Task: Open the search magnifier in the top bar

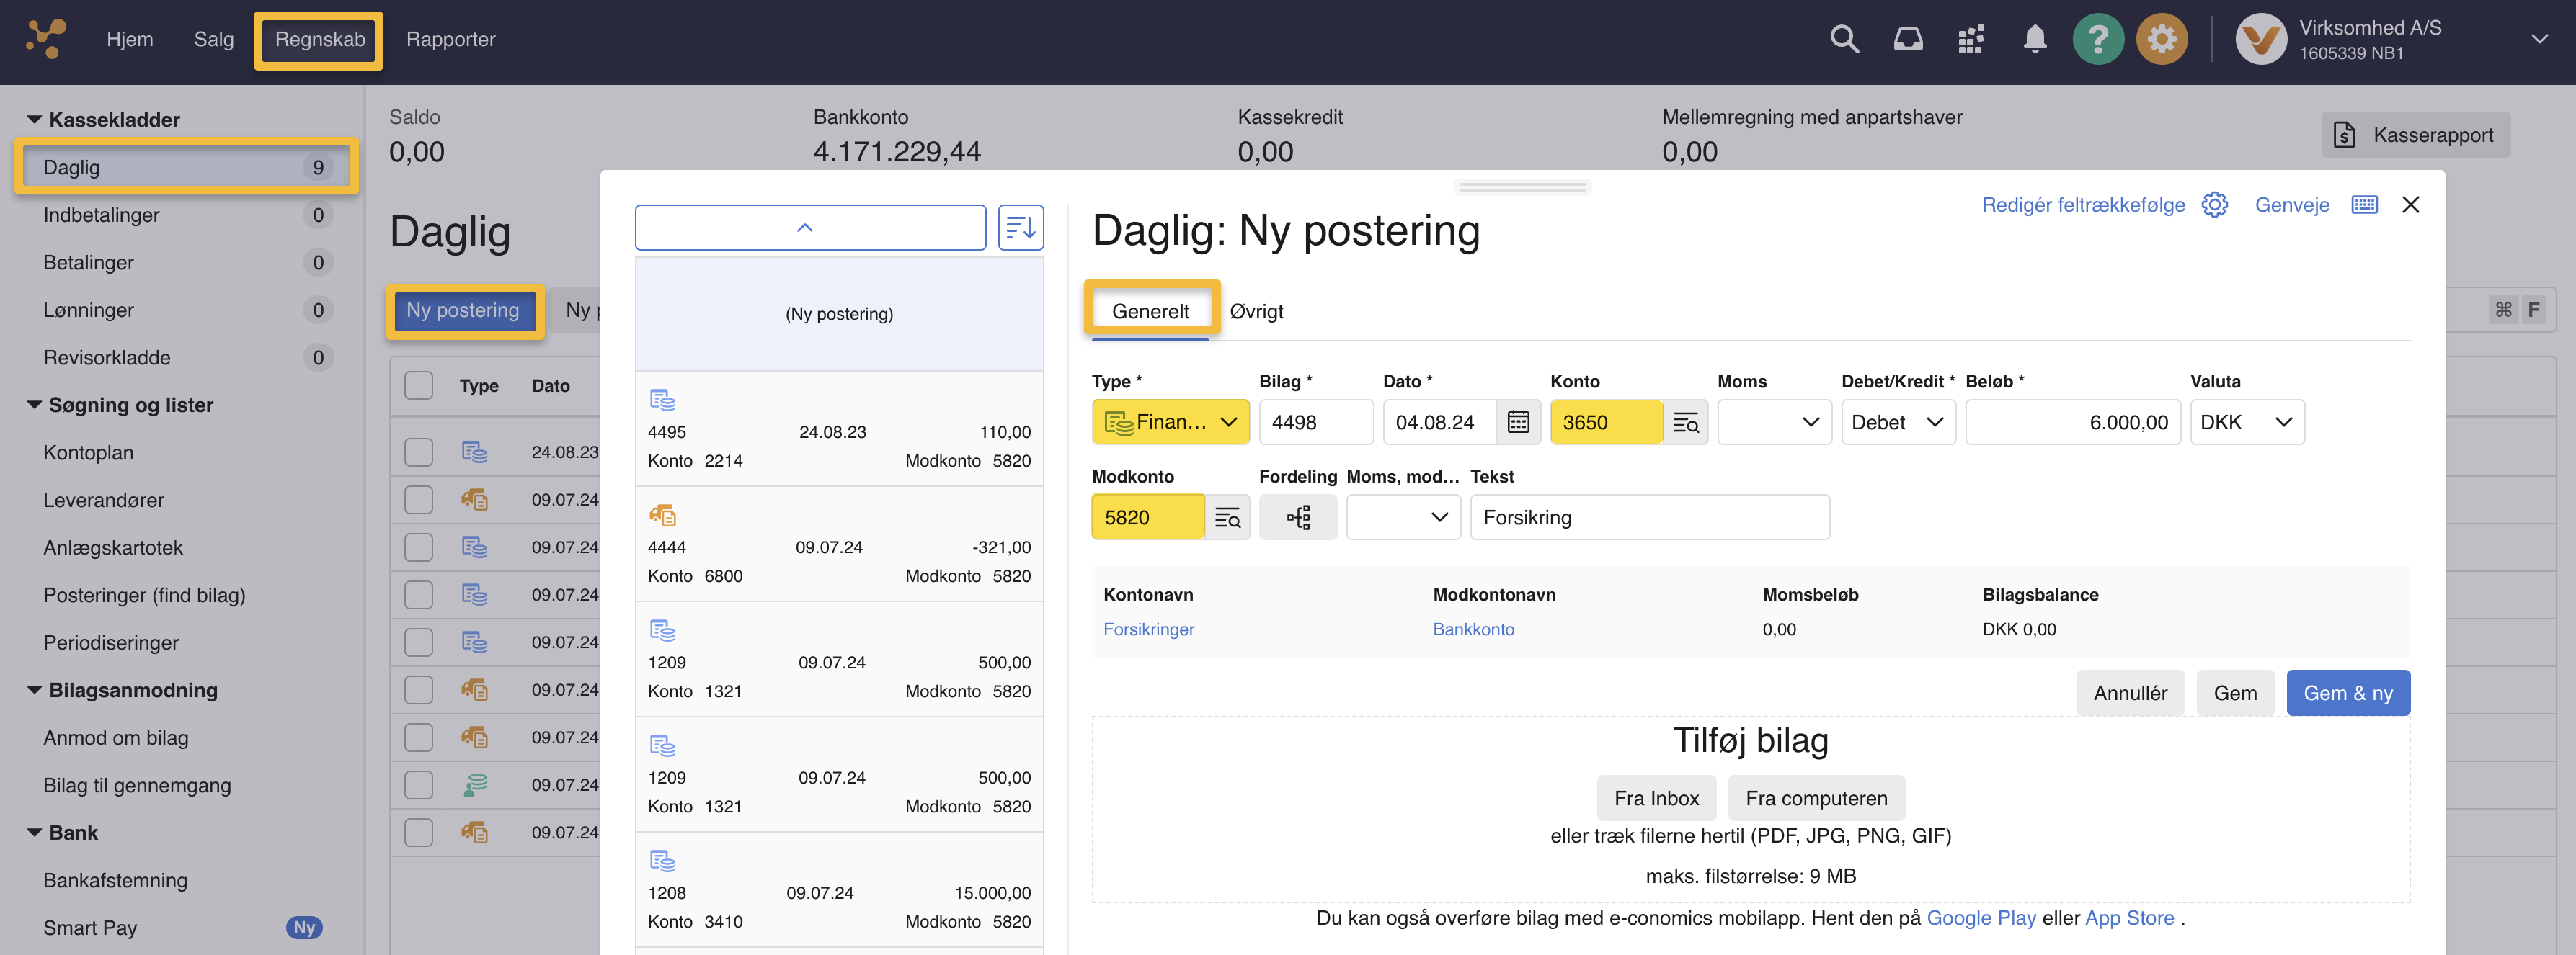Action: [x=1844, y=39]
